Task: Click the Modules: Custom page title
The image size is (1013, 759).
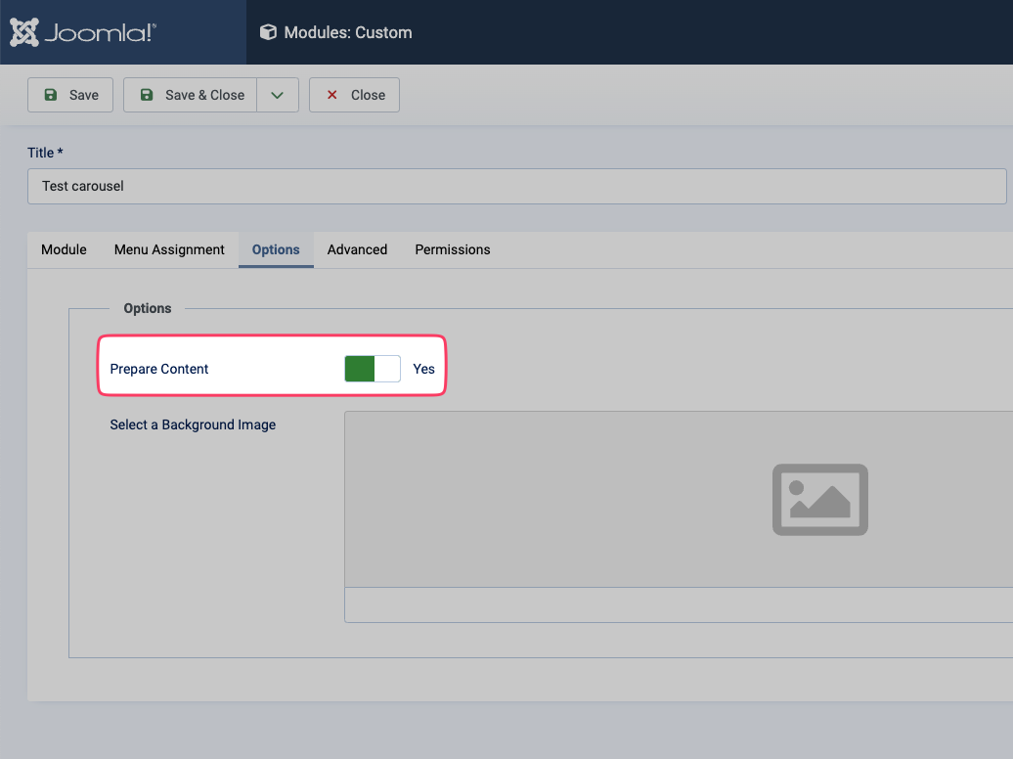Action: click(x=348, y=32)
